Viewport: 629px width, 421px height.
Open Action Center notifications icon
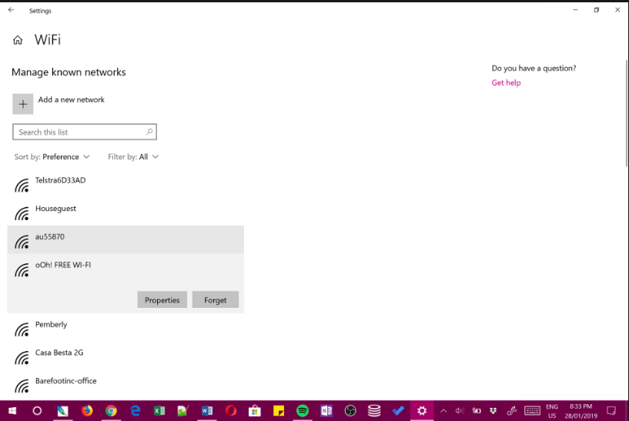(611, 410)
